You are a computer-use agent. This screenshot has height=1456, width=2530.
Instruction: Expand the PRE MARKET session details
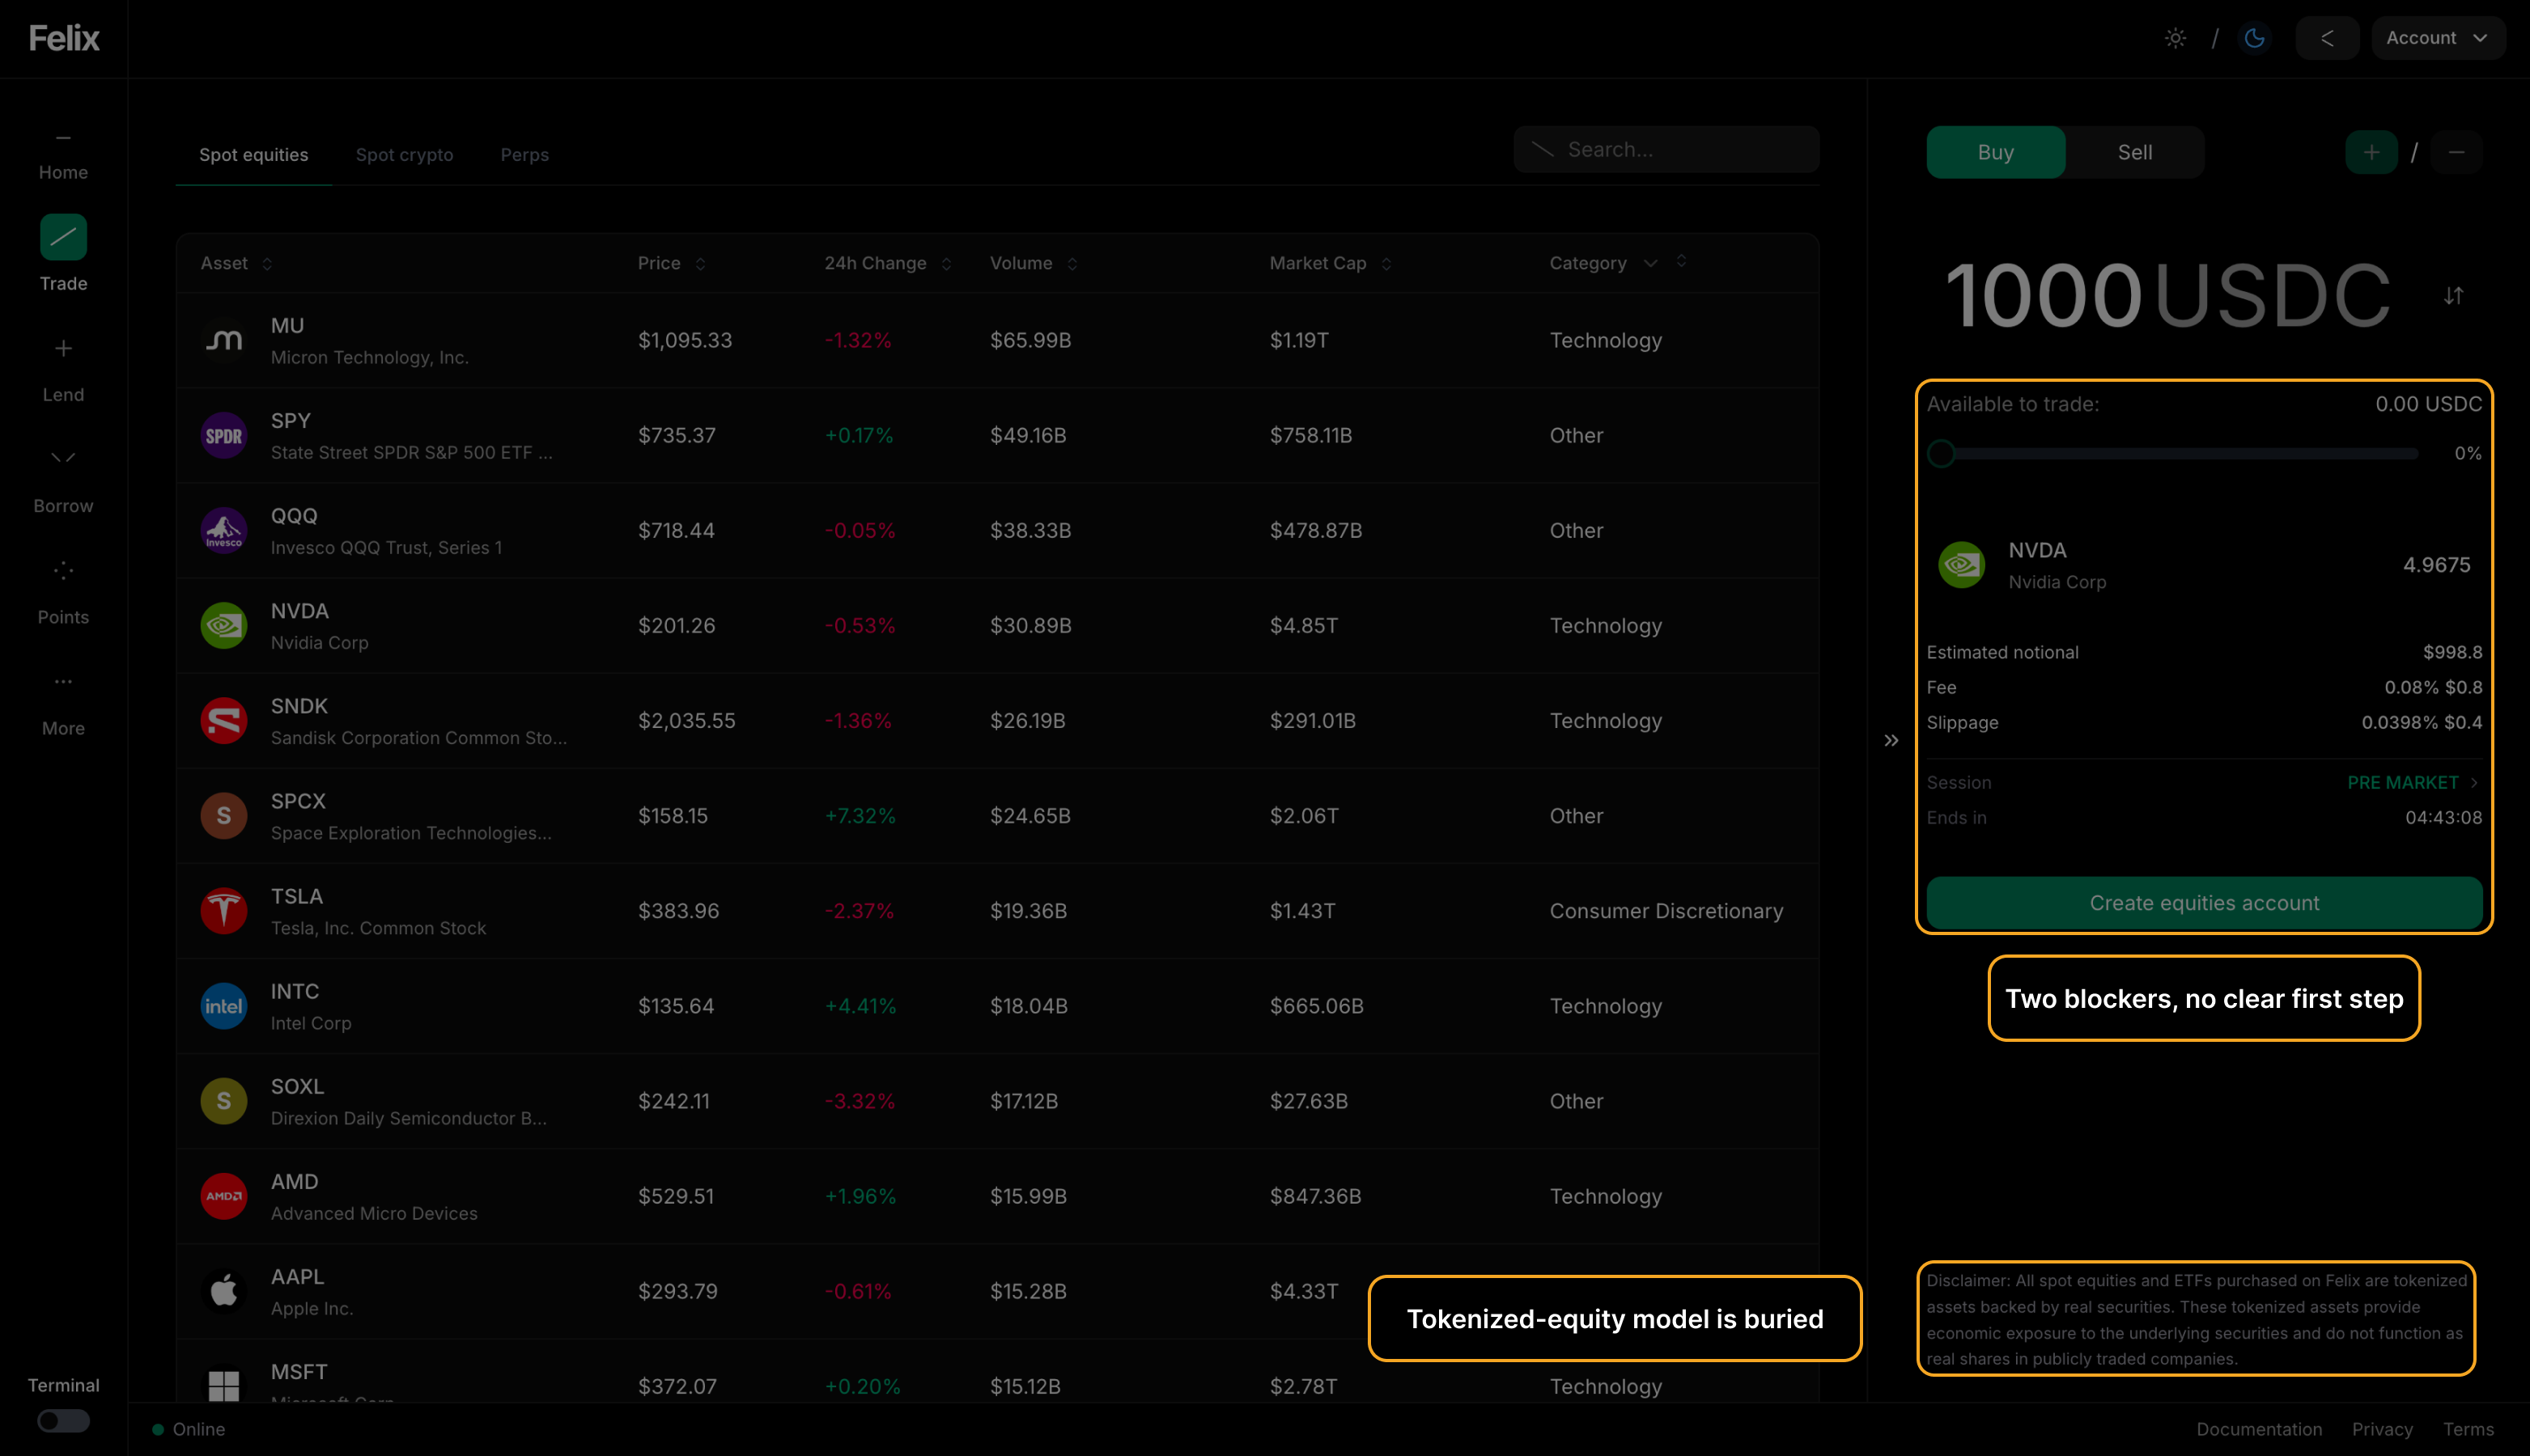click(x=2413, y=782)
